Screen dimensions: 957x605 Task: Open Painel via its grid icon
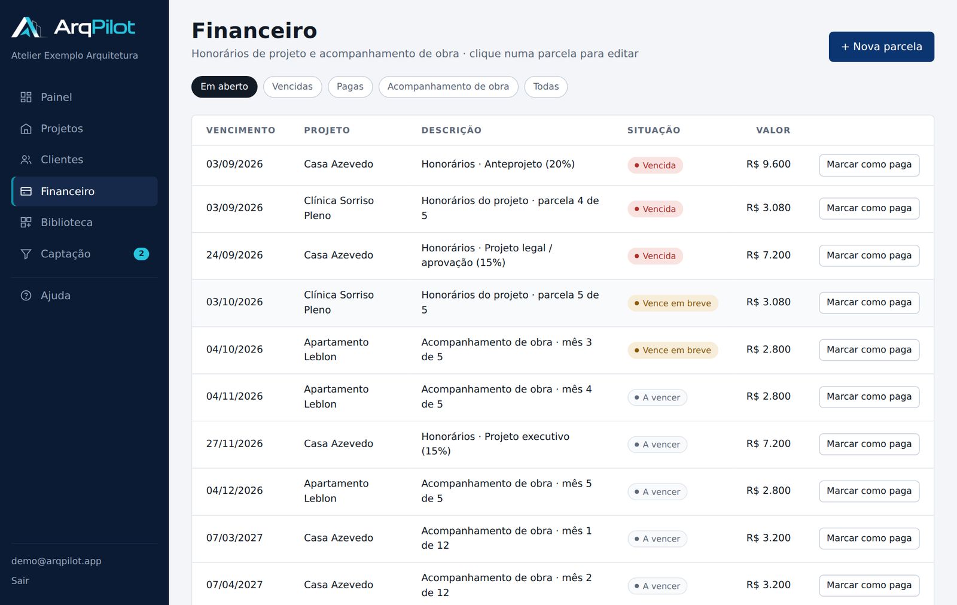coord(26,97)
